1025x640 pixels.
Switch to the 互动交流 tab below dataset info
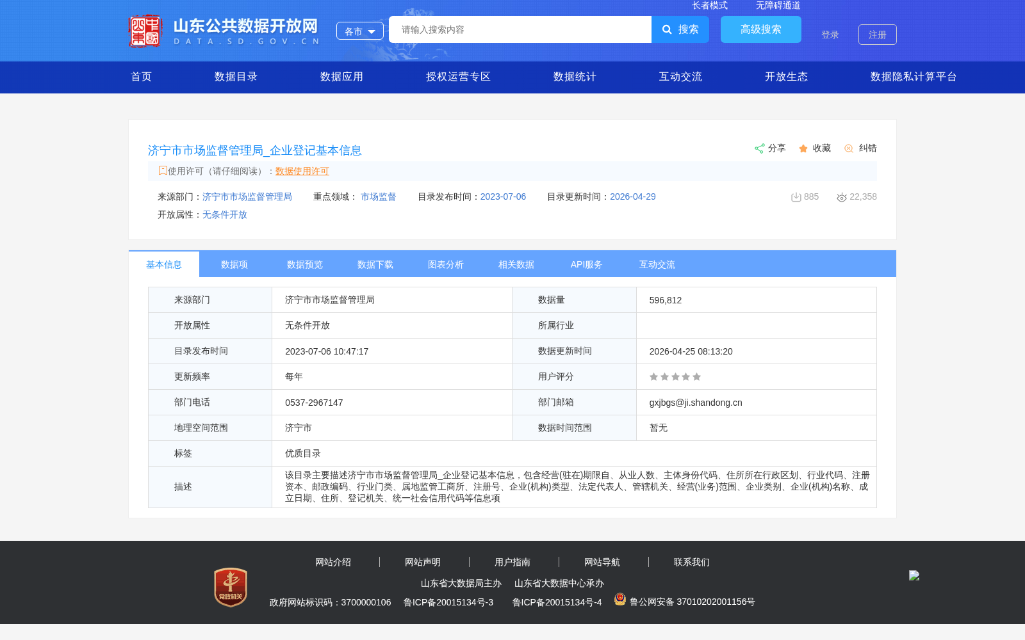point(657,264)
